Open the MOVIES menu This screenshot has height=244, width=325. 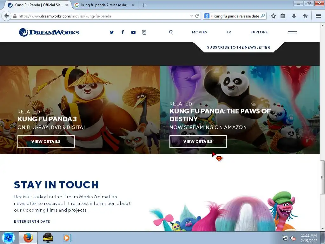(199, 32)
